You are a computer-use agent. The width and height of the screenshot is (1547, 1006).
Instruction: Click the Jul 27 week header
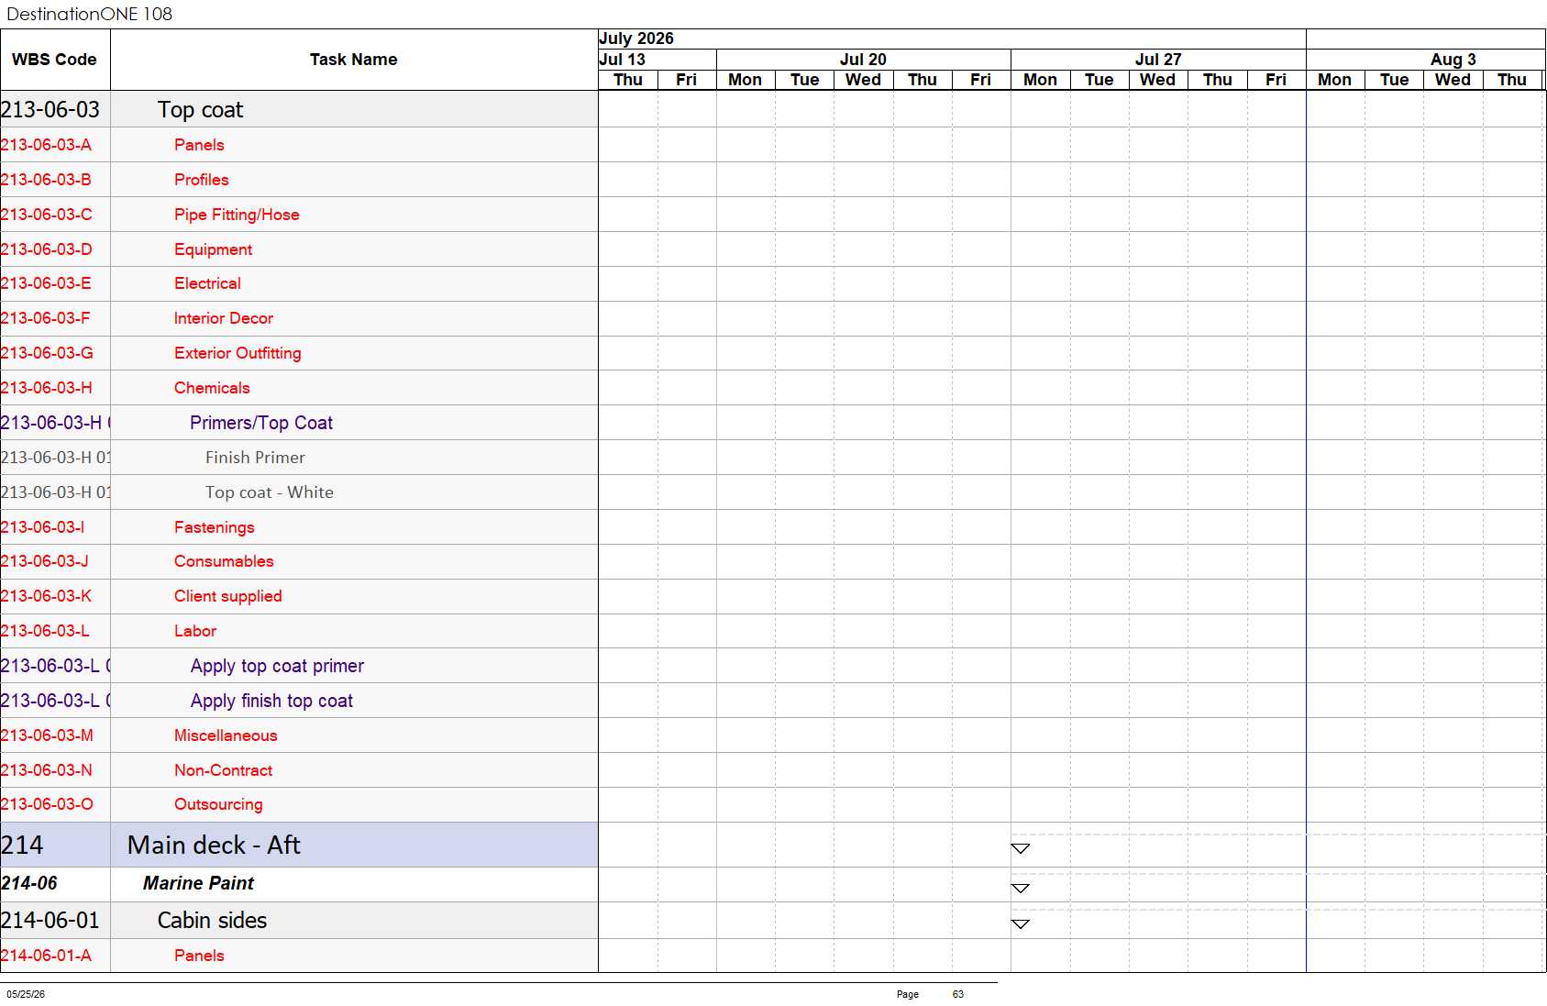[1158, 60]
